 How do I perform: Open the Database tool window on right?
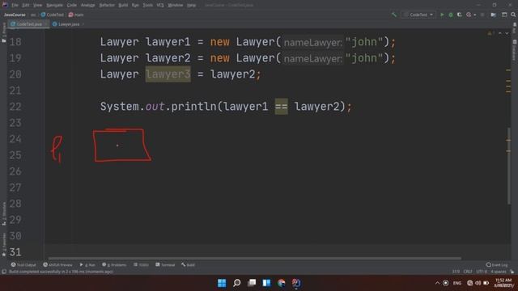point(515,50)
